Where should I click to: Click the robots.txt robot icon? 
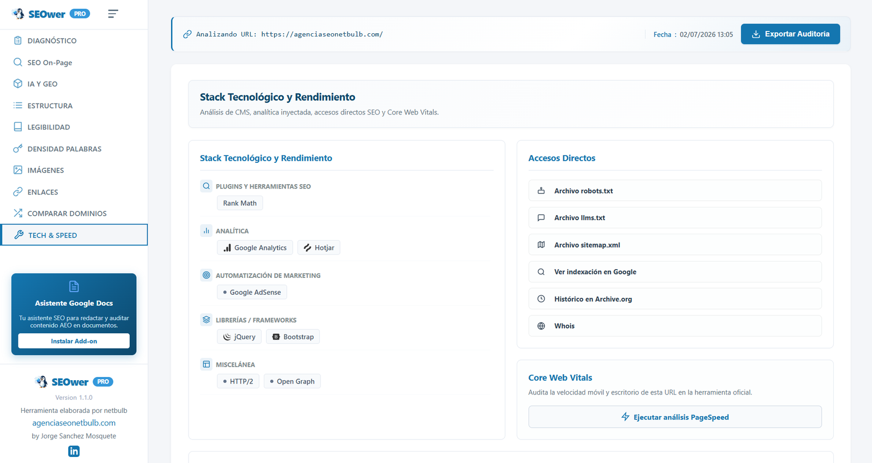tap(541, 191)
